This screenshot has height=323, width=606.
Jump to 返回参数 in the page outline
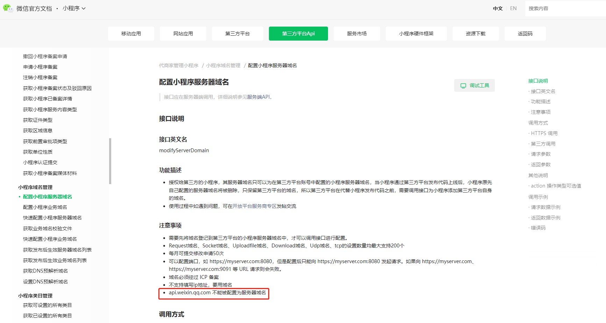coord(541,164)
